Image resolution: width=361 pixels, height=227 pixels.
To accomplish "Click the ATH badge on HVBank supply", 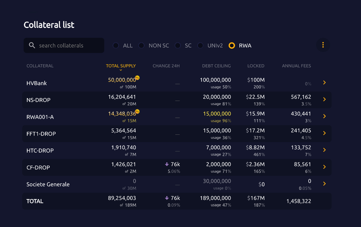I will click(x=137, y=78).
